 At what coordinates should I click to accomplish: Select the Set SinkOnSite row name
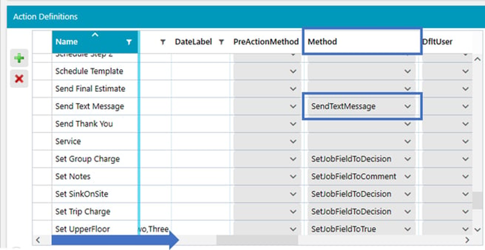click(82, 194)
